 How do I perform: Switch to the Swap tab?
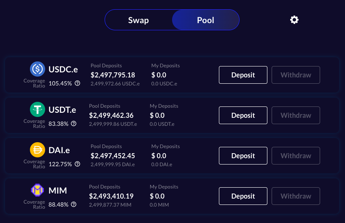(138, 20)
